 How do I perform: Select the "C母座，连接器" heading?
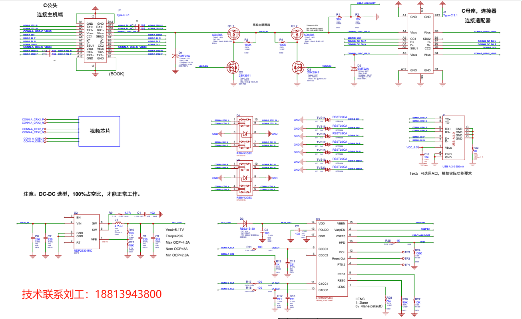click(479, 11)
